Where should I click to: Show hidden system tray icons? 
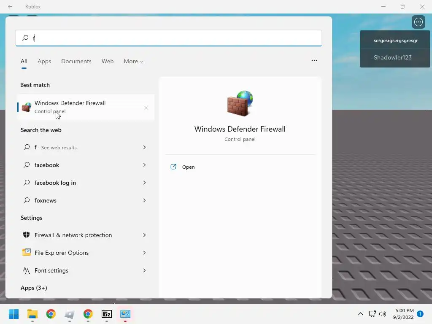(x=360, y=314)
